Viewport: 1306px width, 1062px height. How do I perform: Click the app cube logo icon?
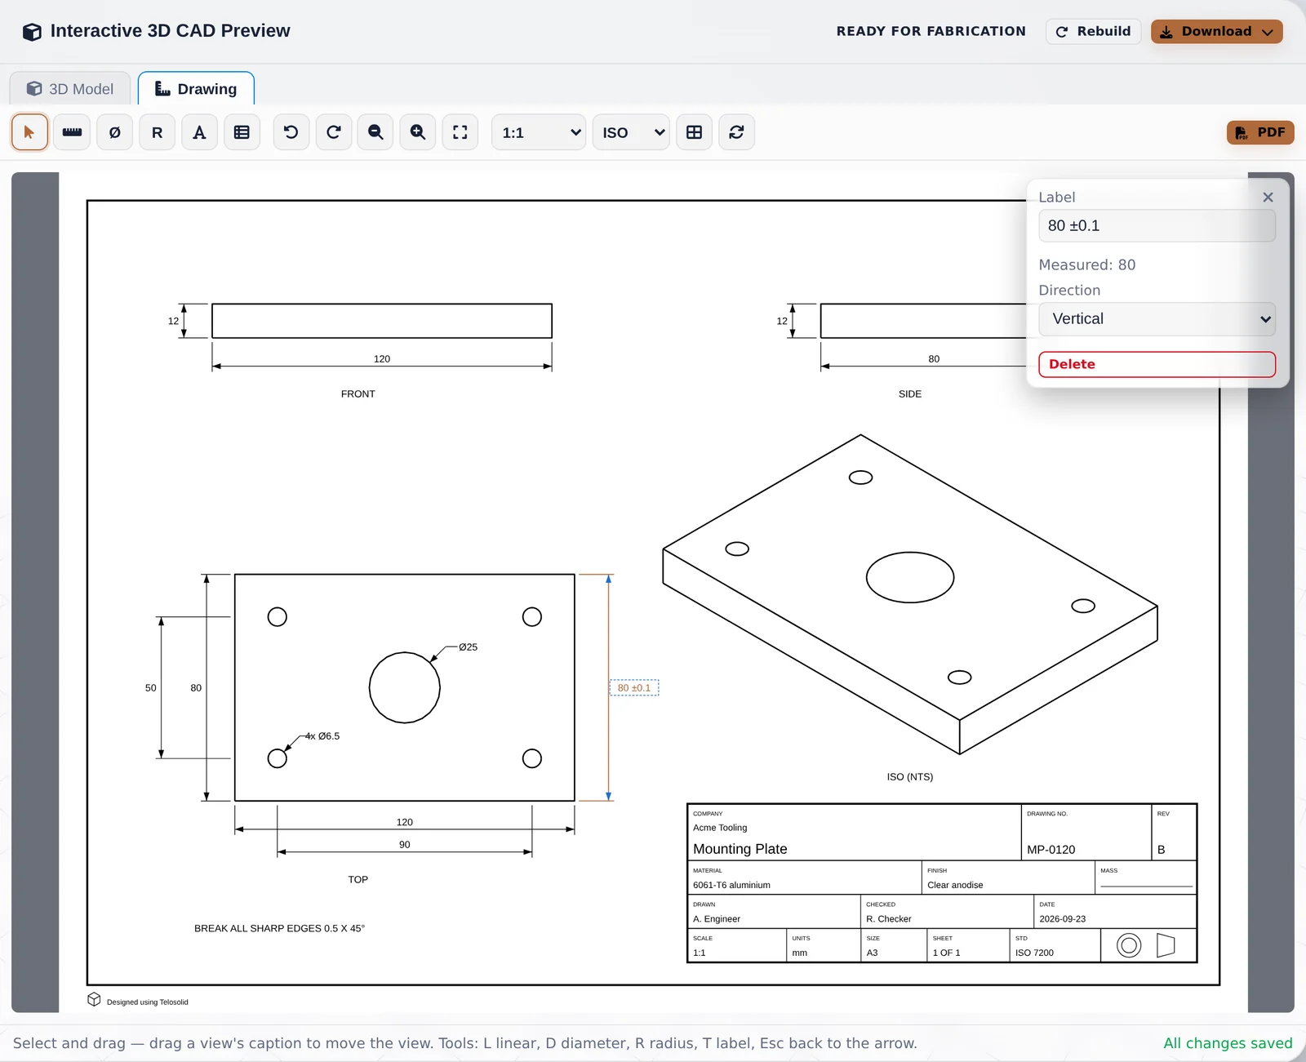click(x=32, y=31)
